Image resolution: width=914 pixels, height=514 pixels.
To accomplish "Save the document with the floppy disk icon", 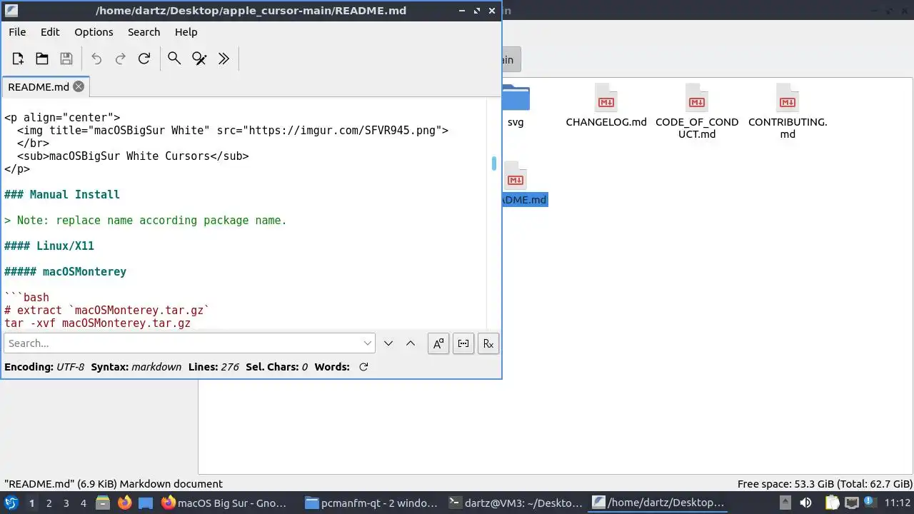I will pos(66,59).
